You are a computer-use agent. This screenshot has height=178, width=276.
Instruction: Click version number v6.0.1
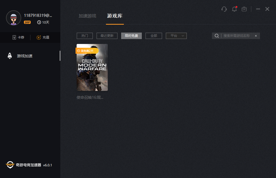pos(48,165)
